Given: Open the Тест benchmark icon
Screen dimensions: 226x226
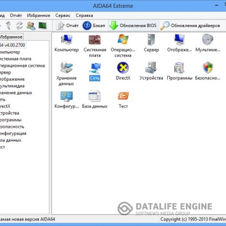Looking at the screenshot, I should (x=123, y=96).
